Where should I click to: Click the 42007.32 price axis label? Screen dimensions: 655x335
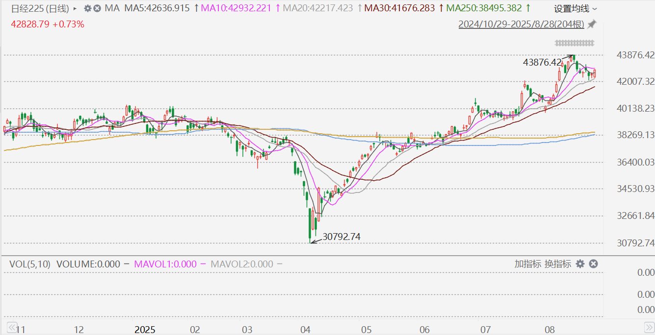[x=634, y=81]
